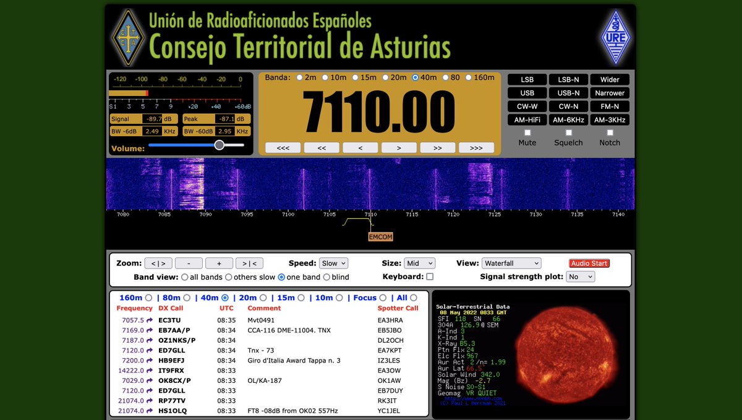Select FM-N mode
The height and width of the screenshot is (420, 742).
point(610,106)
